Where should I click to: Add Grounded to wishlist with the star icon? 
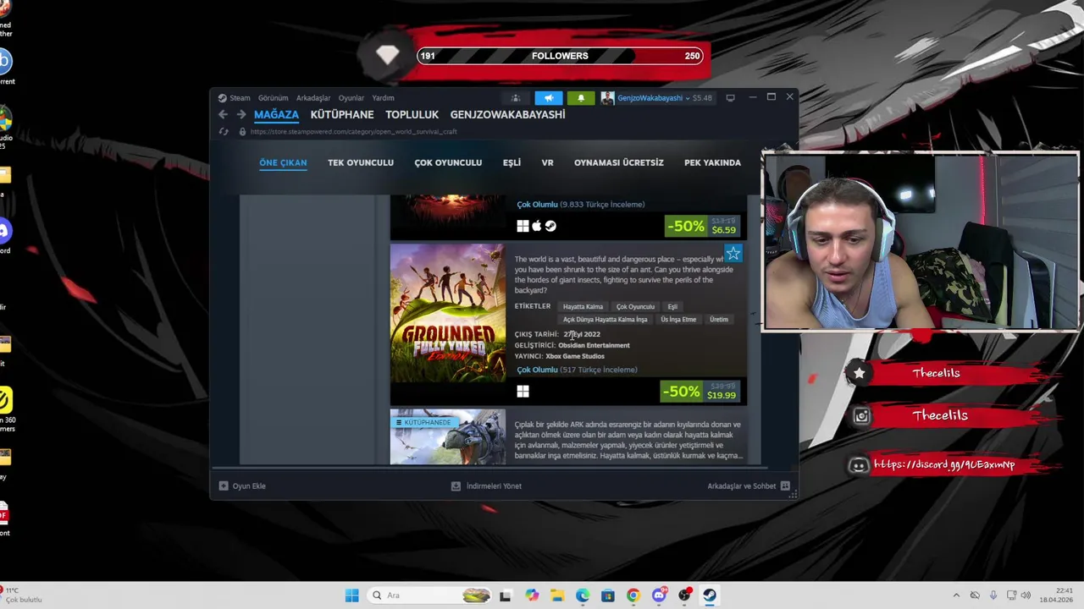pos(733,253)
